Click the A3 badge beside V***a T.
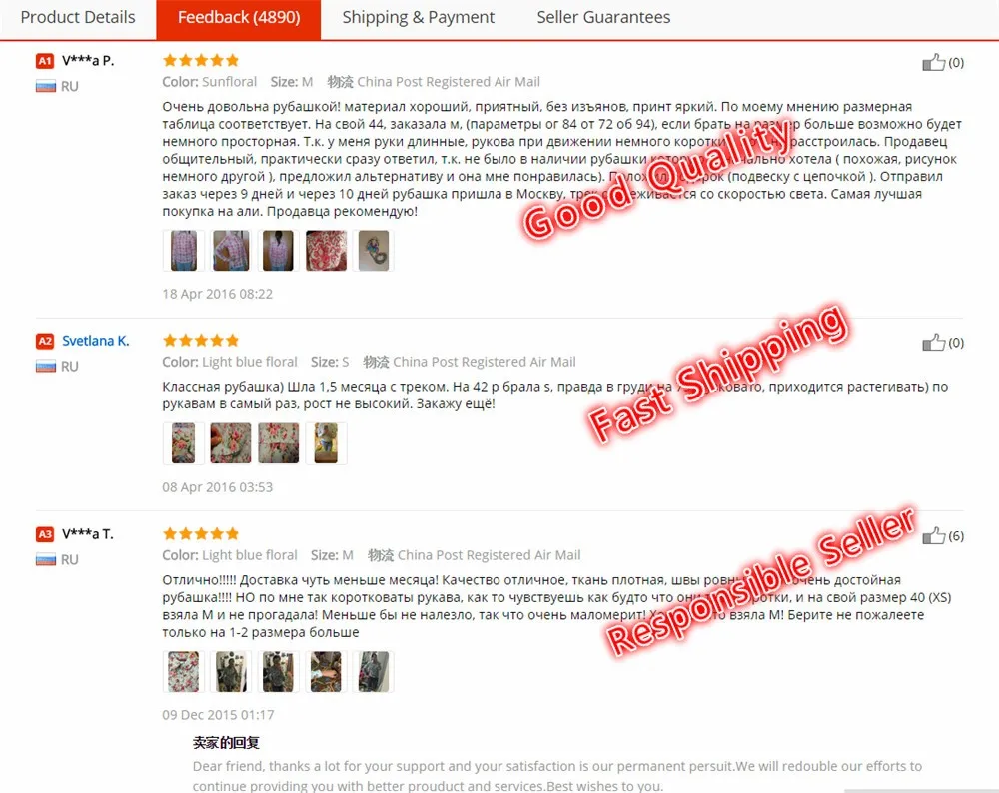This screenshot has height=793, width=999. 45,533
